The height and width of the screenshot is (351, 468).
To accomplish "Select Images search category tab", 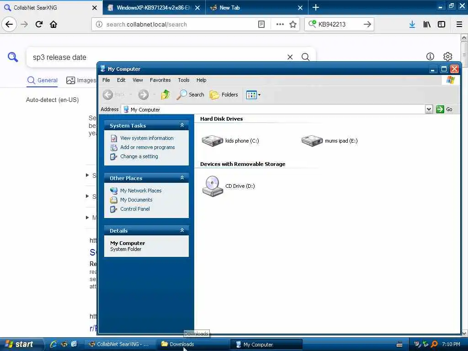I will (x=81, y=80).
